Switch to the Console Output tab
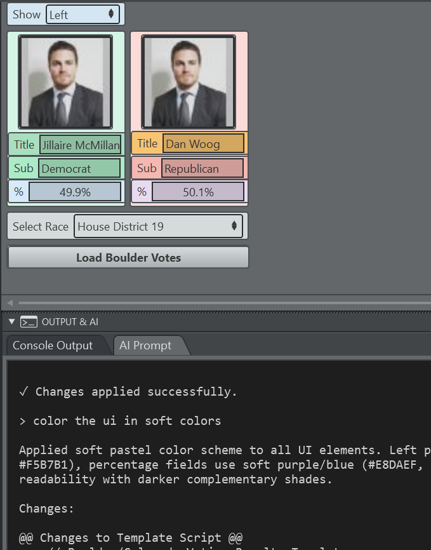 click(x=53, y=345)
